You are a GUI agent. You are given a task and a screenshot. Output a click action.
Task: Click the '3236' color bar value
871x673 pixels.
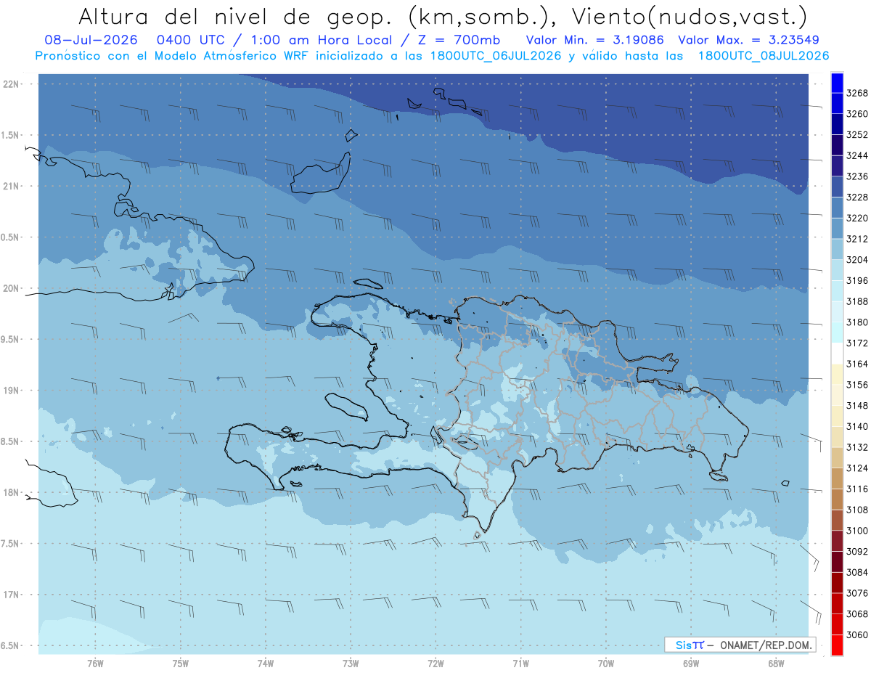pos(857,176)
